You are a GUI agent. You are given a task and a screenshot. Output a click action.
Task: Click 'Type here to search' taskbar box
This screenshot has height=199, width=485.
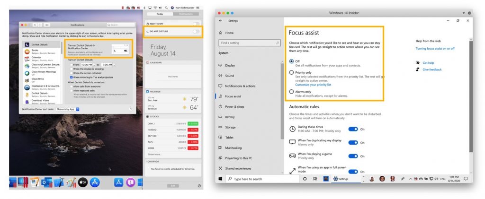[262, 179]
